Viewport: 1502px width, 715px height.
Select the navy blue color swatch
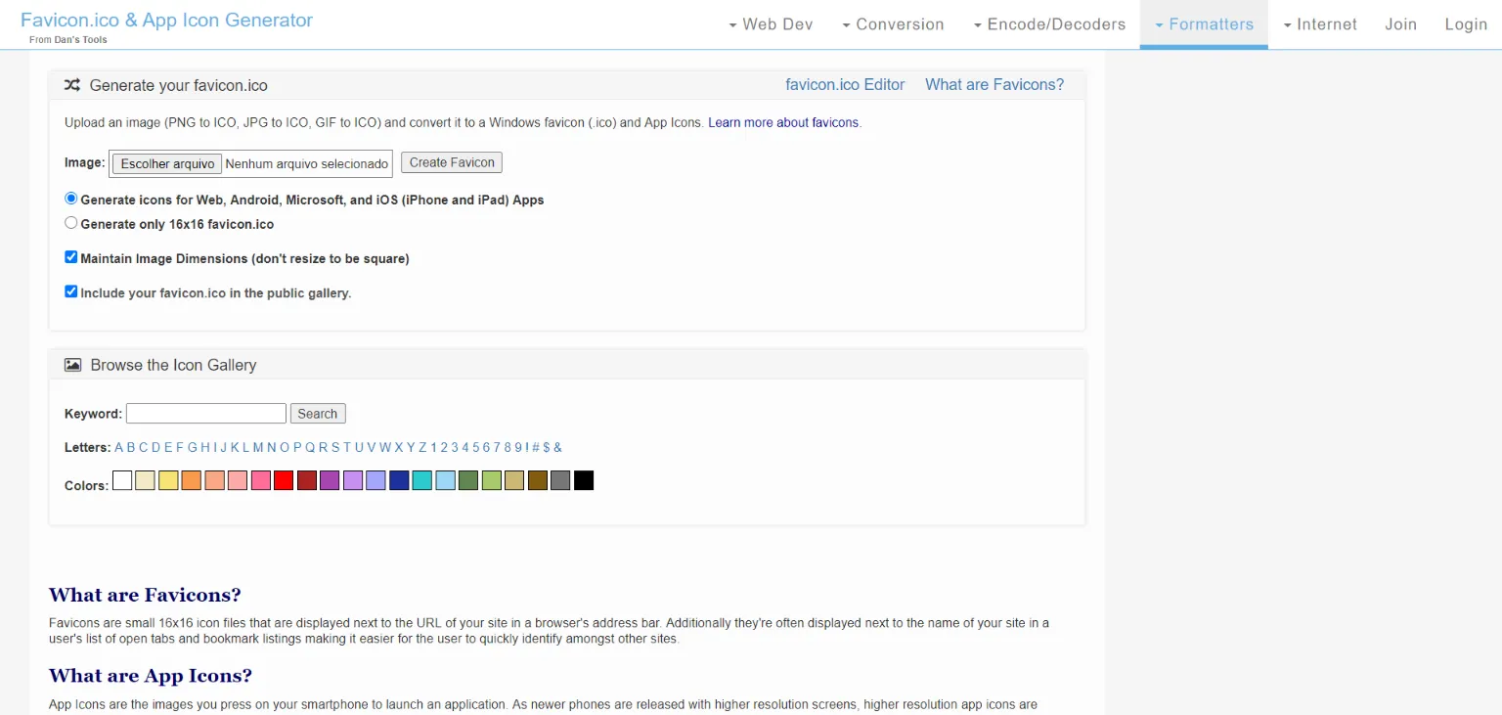399,480
